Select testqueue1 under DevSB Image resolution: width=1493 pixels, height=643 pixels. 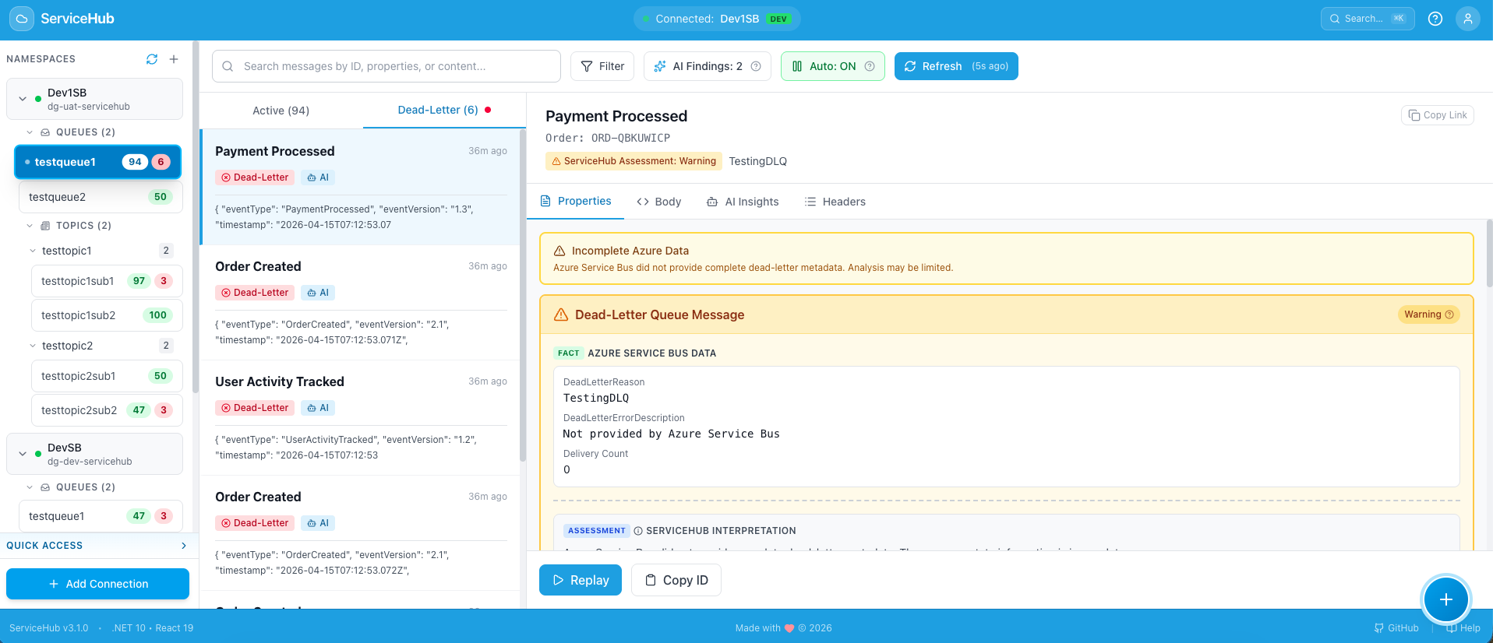(101, 516)
